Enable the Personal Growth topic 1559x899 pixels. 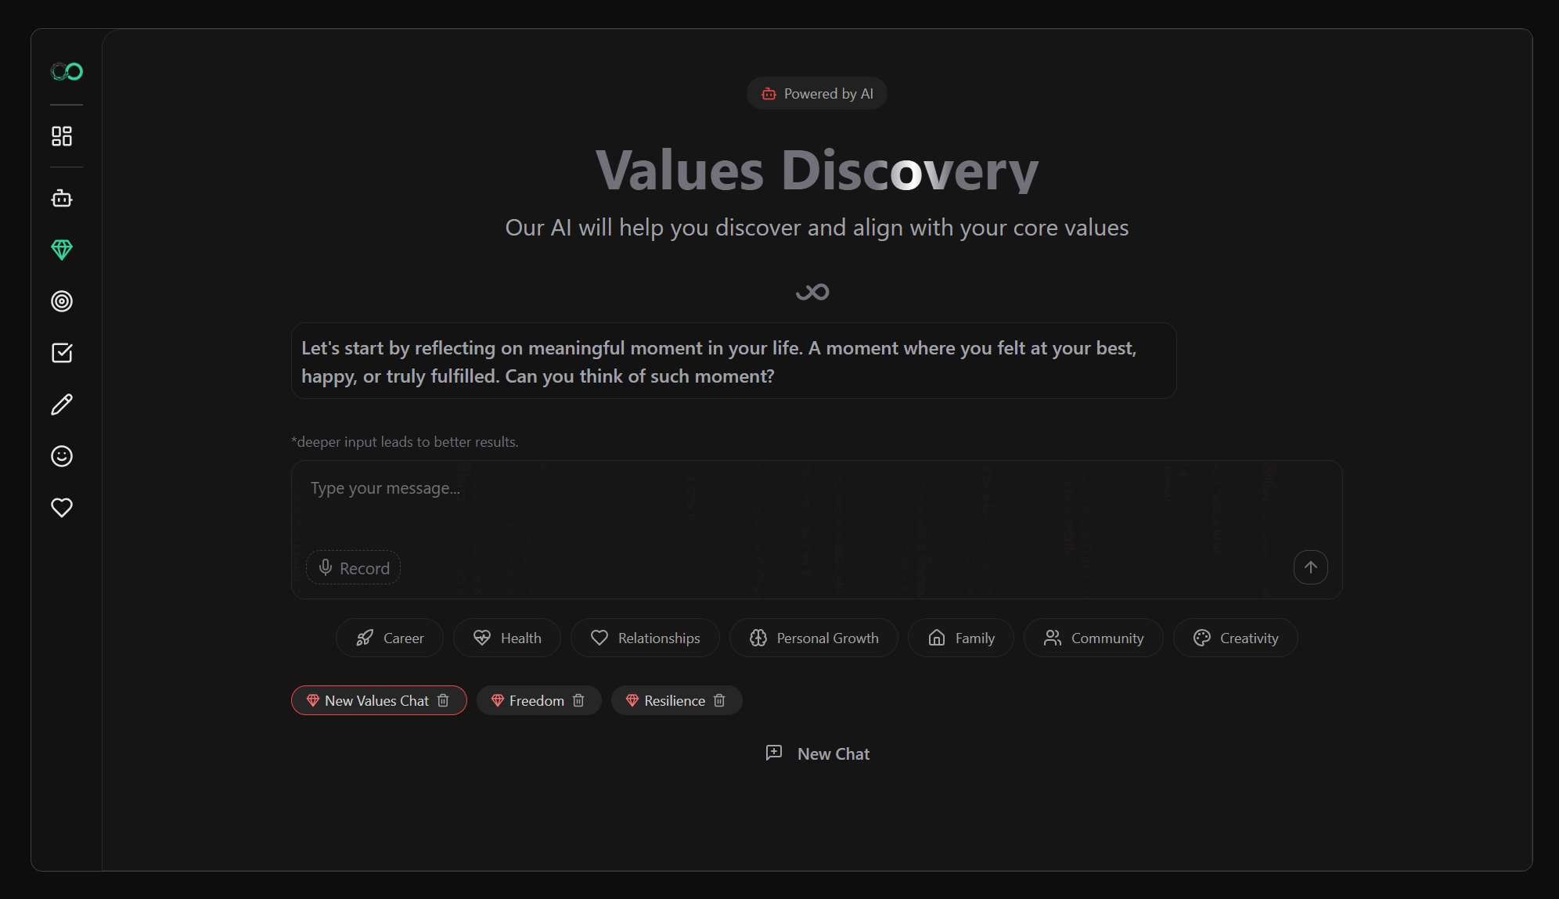click(x=813, y=638)
